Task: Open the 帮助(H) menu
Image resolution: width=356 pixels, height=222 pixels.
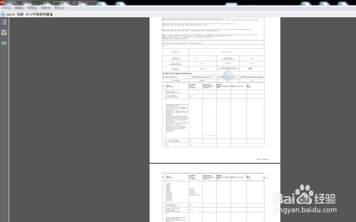Action: click(x=59, y=8)
